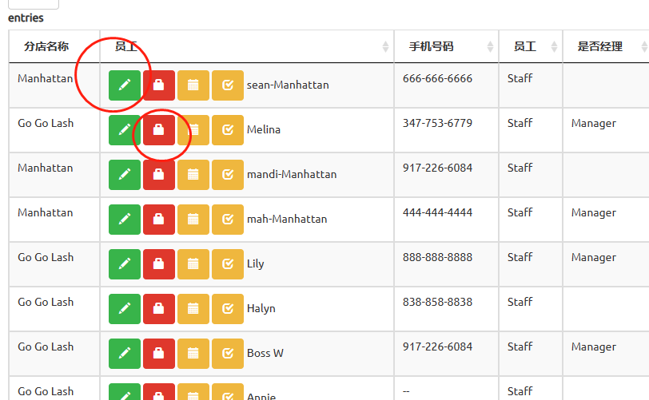Viewport: 649px width, 400px height.
Task: Edit Boss W with green pencil
Action: click(x=125, y=353)
